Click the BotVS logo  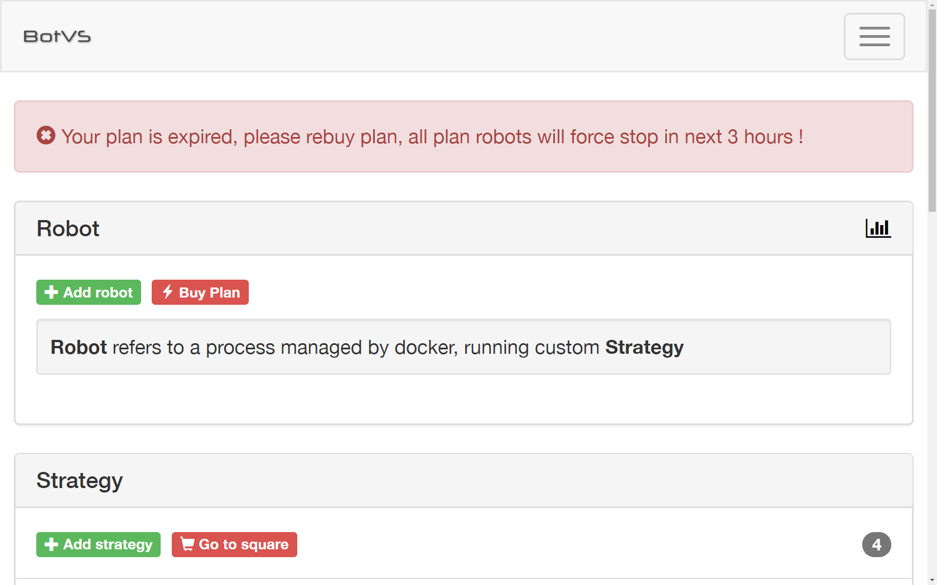pyautogui.click(x=57, y=37)
